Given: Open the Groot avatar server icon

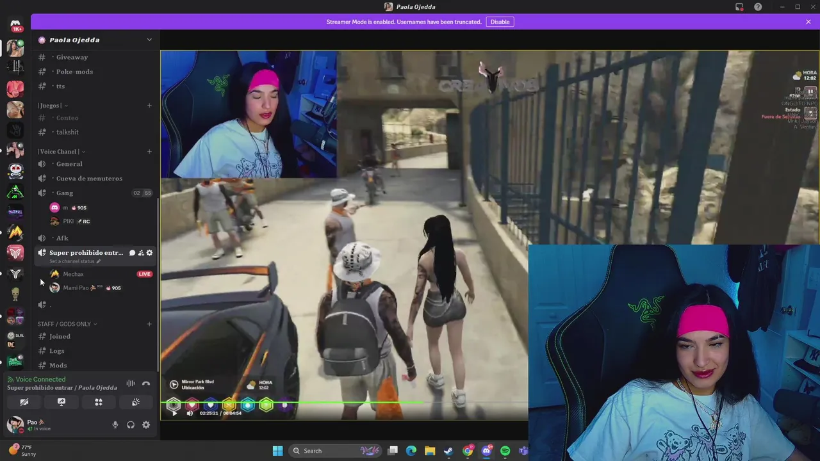Looking at the screenshot, I should pyautogui.click(x=15, y=294).
